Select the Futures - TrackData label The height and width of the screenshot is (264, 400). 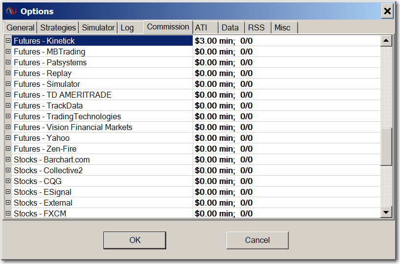48,106
